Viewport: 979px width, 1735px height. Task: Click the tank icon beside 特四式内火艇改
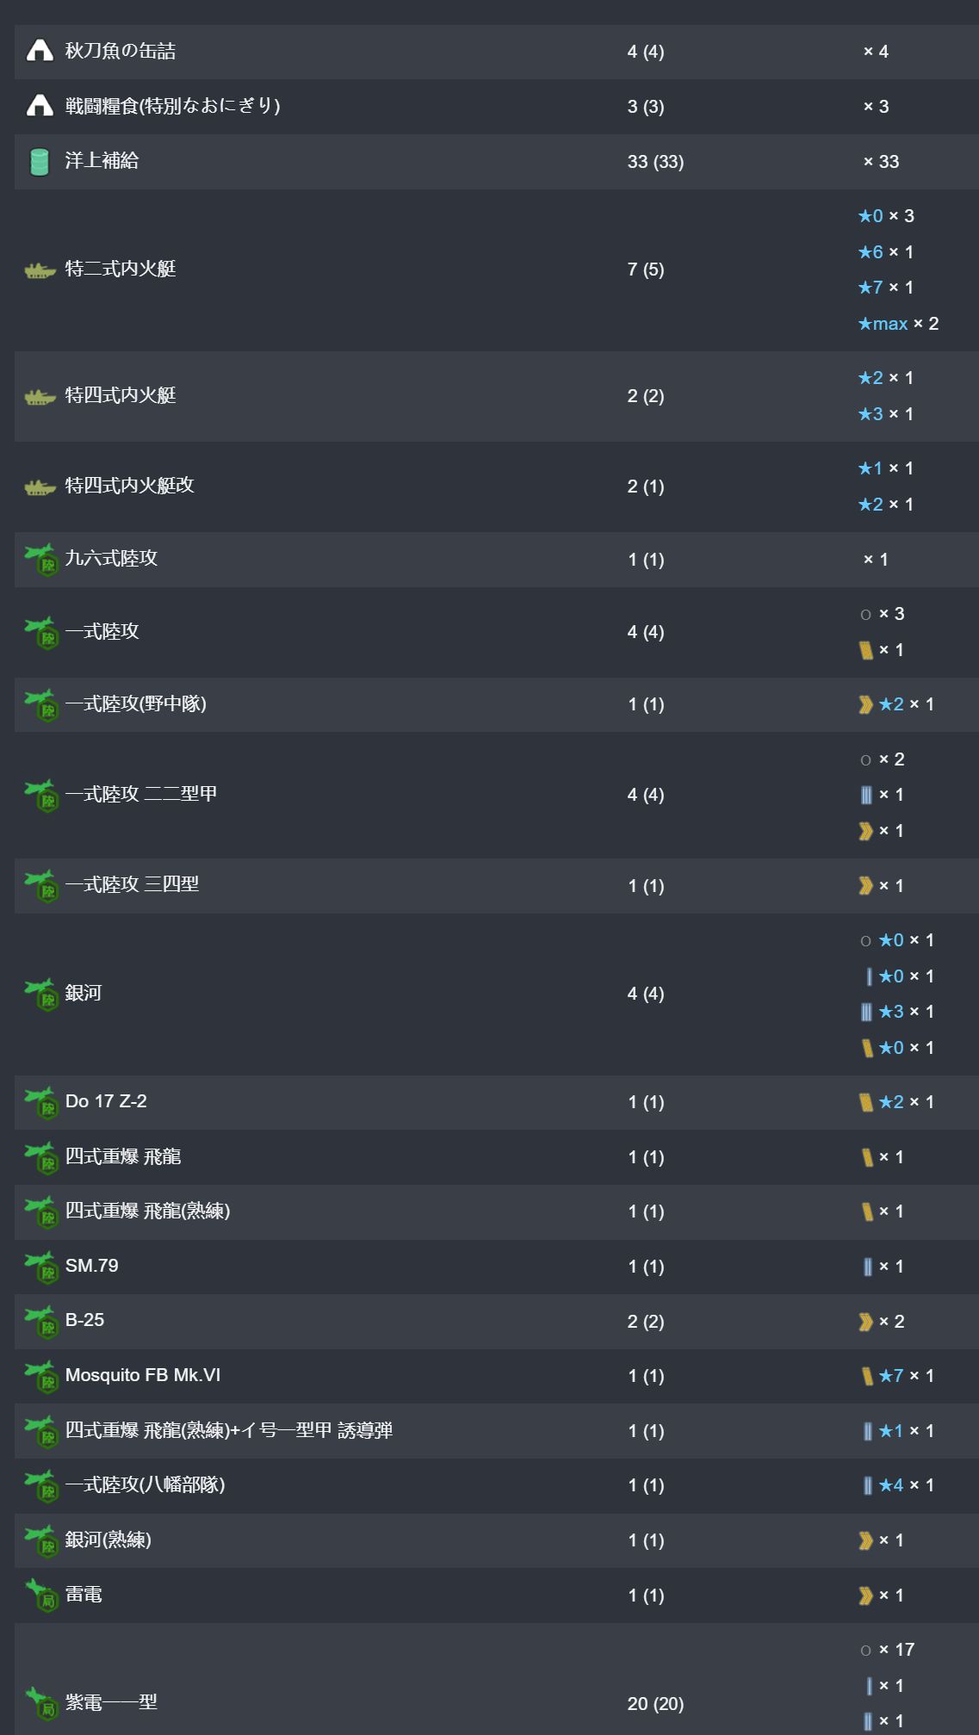tap(40, 487)
